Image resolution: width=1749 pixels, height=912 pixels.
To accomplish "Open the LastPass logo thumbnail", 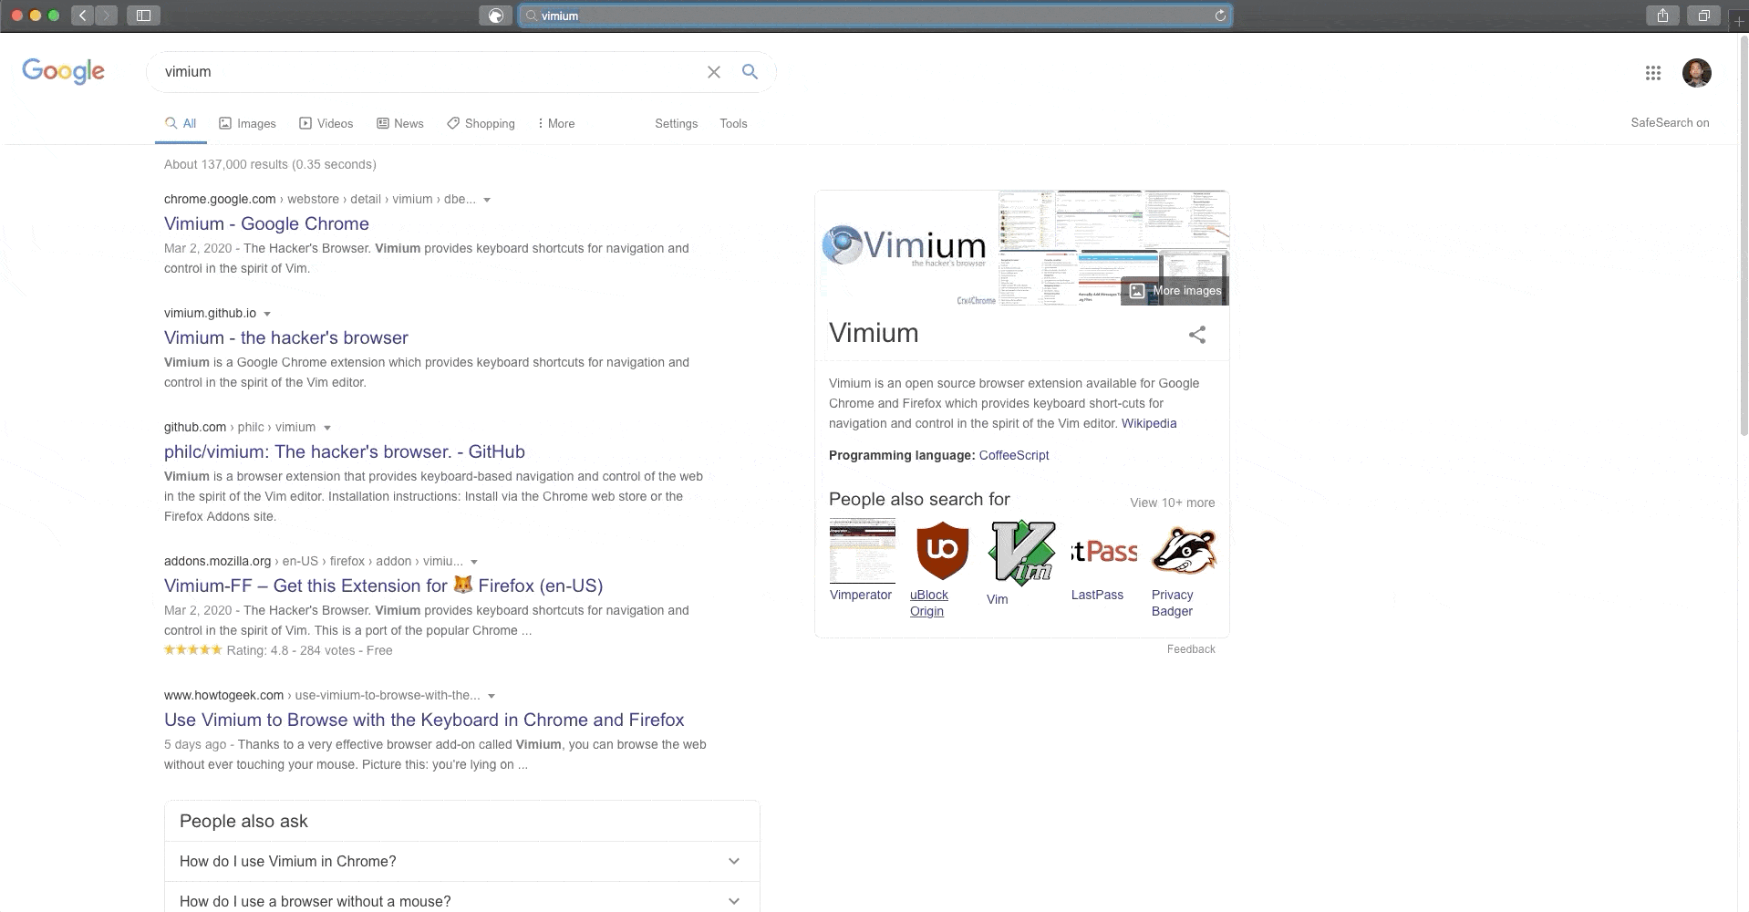I will (1104, 551).
